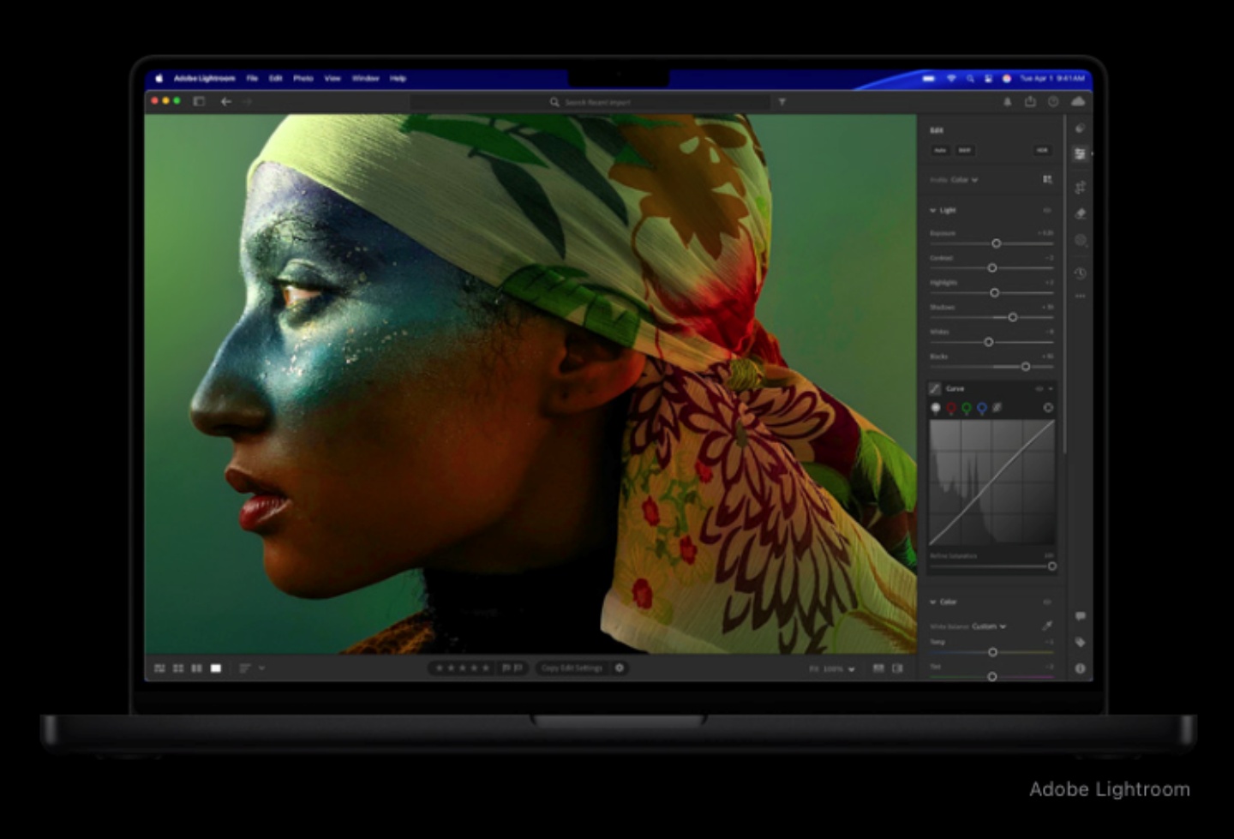Select the White Balance eyedropper
Screen dimensions: 1234x839
point(1047,626)
